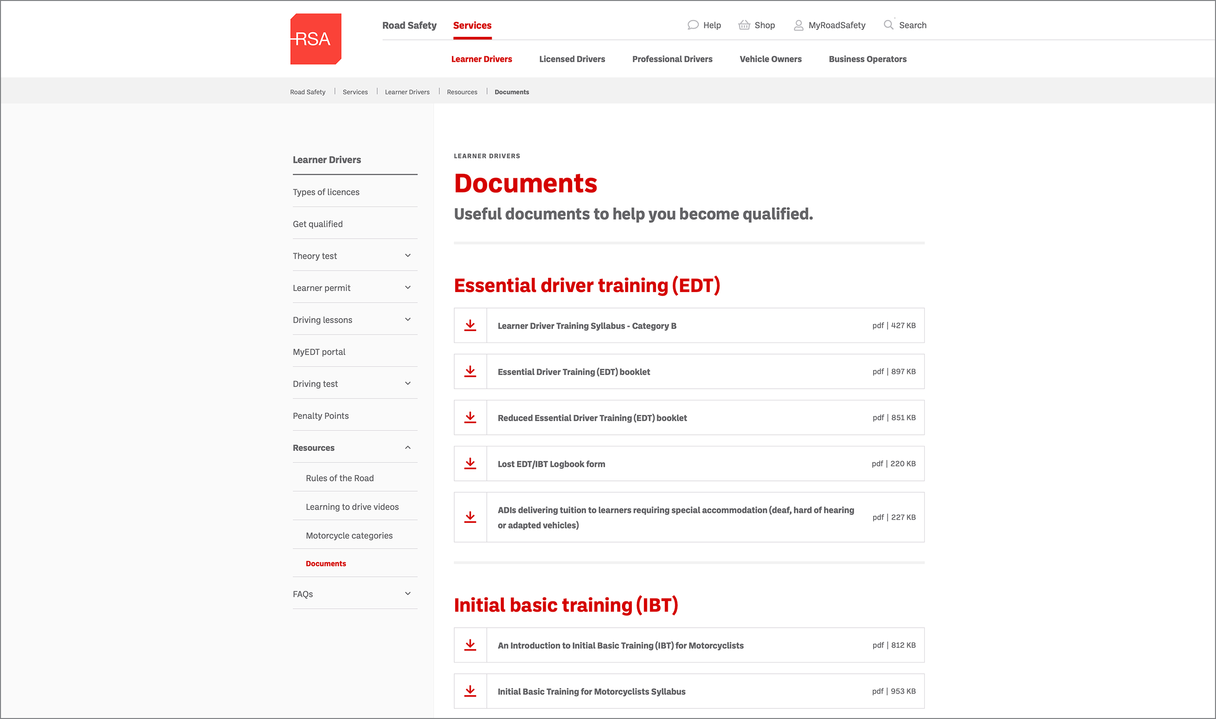Click the 'pdf | 427 KB' file size text
1216x719 pixels.
coord(894,325)
